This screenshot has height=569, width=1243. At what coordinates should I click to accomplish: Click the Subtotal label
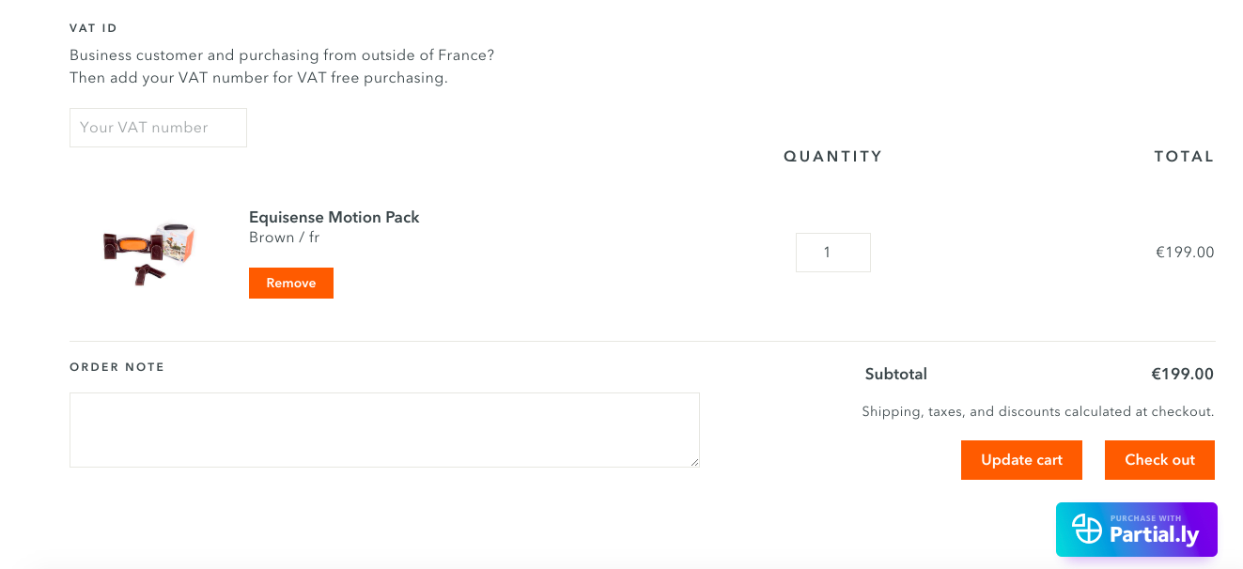coord(896,374)
